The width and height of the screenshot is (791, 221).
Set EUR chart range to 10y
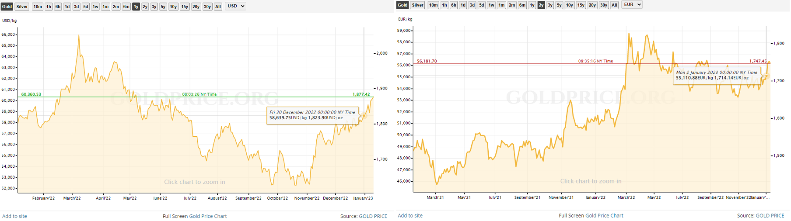[569, 5]
